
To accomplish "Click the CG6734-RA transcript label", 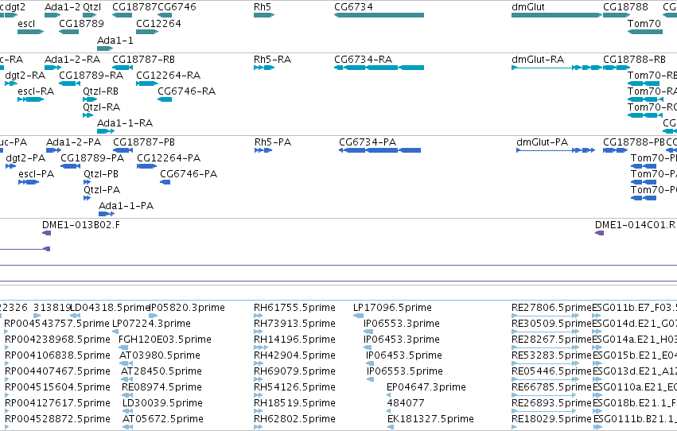I will click(363, 60).
